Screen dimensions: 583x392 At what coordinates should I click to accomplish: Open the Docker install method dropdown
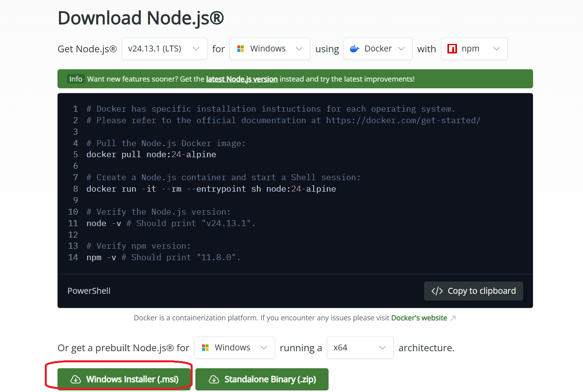pos(378,49)
